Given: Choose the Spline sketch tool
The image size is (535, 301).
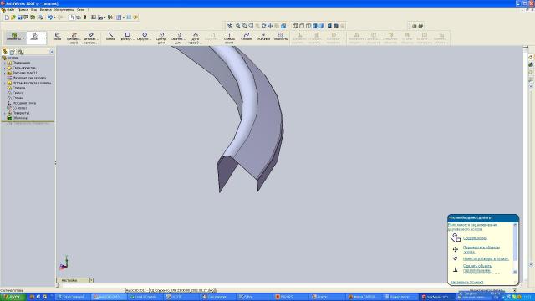Looking at the screenshot, I should tap(246, 37).
